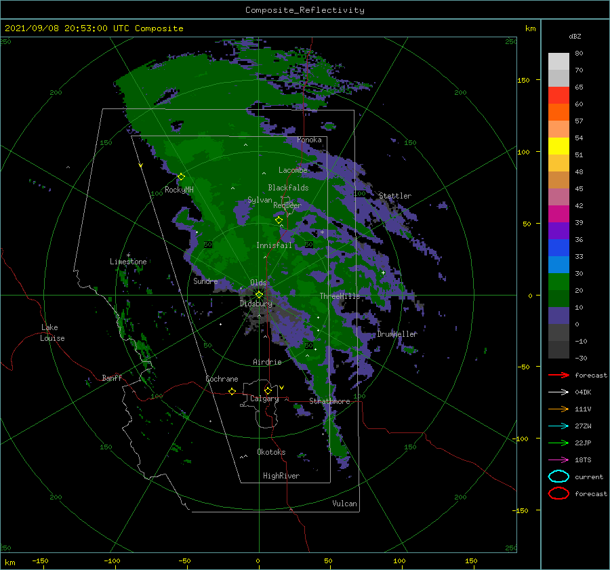Click the Stettler label on map
Screen dimensions: 610x570
click(x=395, y=196)
